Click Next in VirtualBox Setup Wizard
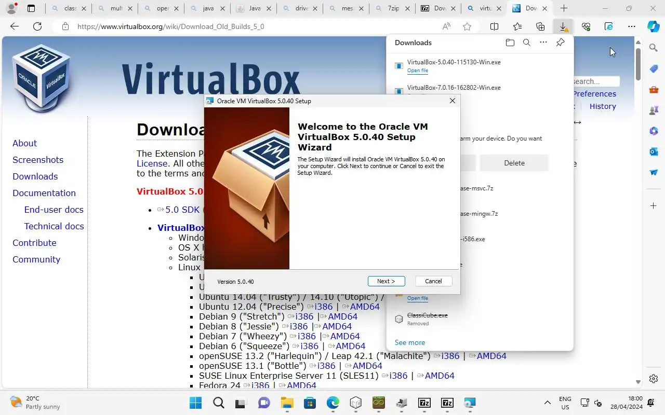 (x=386, y=281)
